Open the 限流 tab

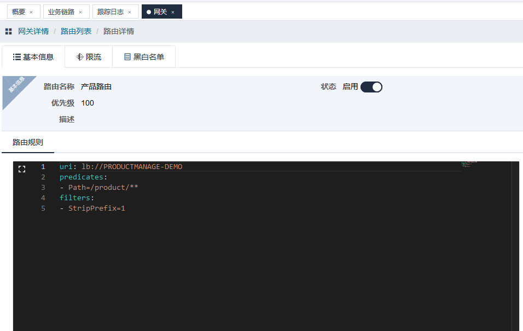(89, 57)
